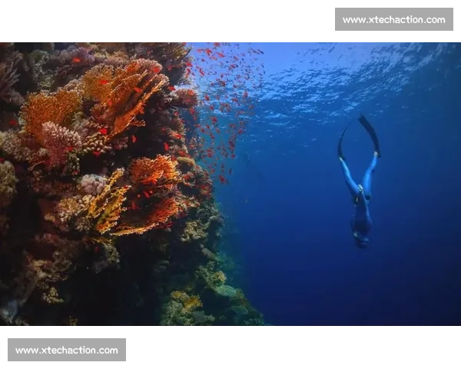The height and width of the screenshot is (369, 461).
Task: Click the pale round coral beside the yellow branches
Action: [92, 183]
